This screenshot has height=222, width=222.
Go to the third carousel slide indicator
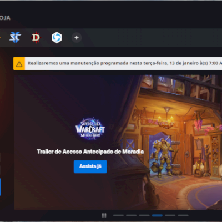click(x=144, y=215)
